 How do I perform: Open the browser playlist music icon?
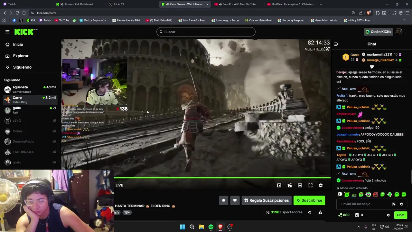(394, 13)
